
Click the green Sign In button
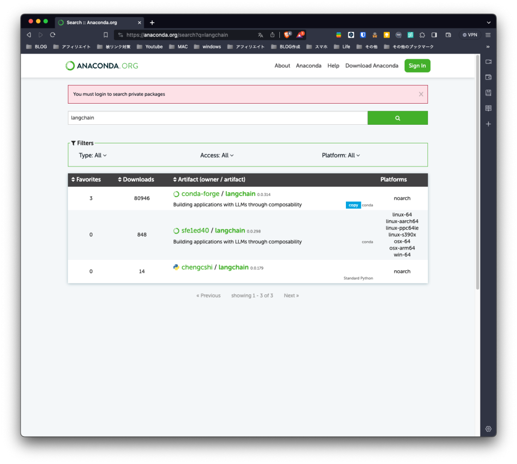coord(417,65)
